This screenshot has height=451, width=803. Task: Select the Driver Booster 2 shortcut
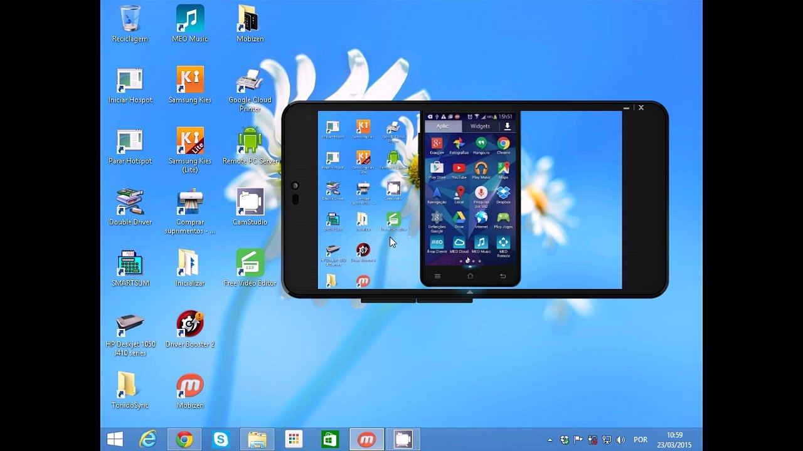click(190, 329)
